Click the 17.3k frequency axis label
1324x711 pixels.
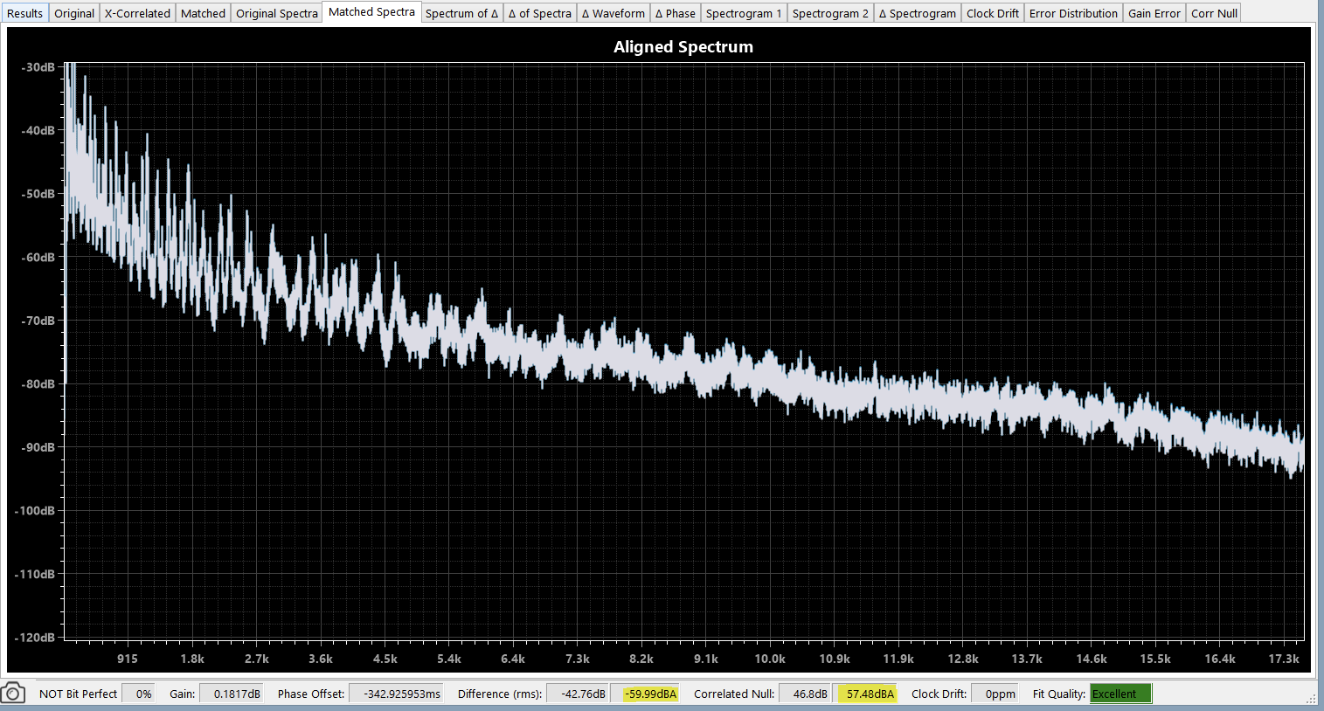click(1284, 659)
